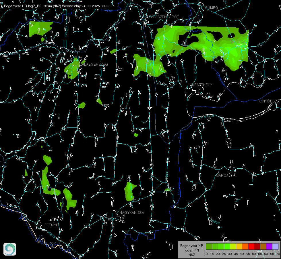
Task: Click the SÜMEG town label
Action: tap(212, 7)
